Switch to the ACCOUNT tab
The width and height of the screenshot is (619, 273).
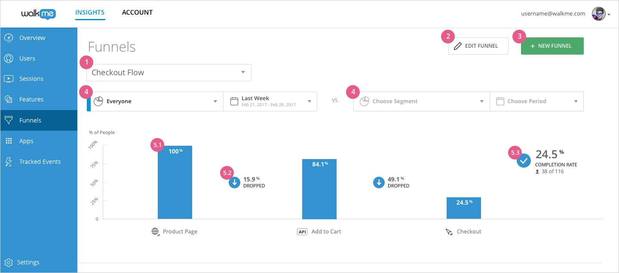pyautogui.click(x=137, y=12)
